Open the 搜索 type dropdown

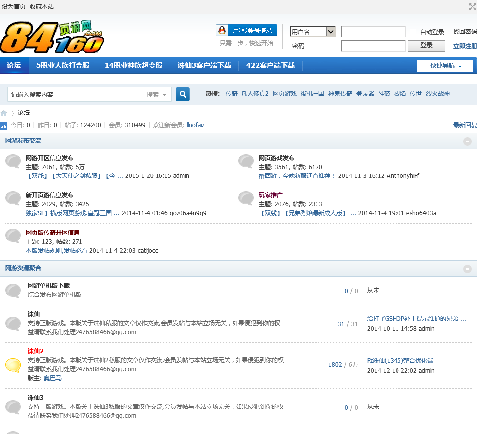click(x=157, y=94)
